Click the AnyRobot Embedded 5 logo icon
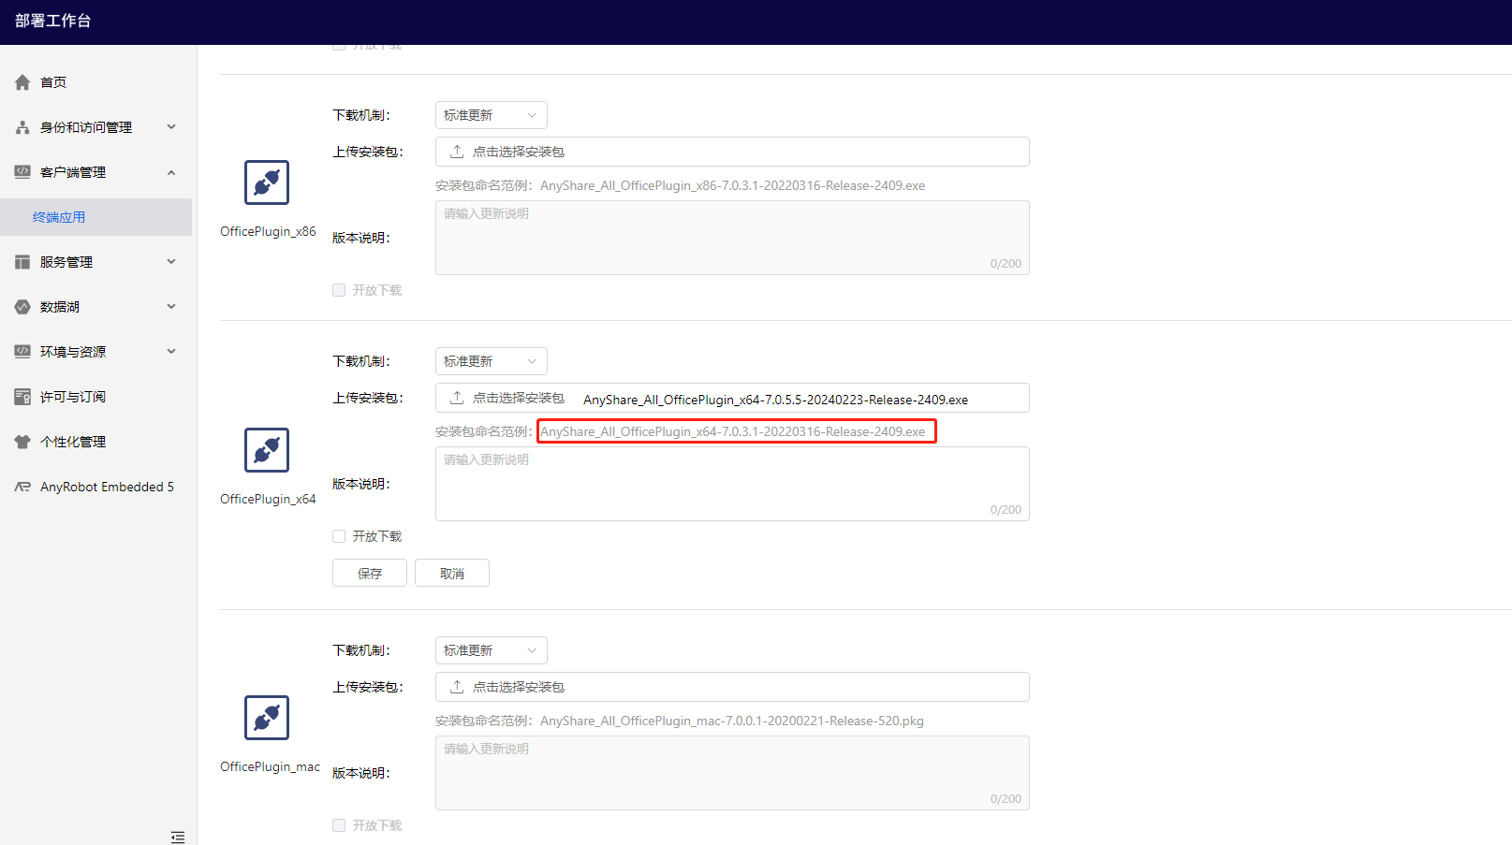 22,487
